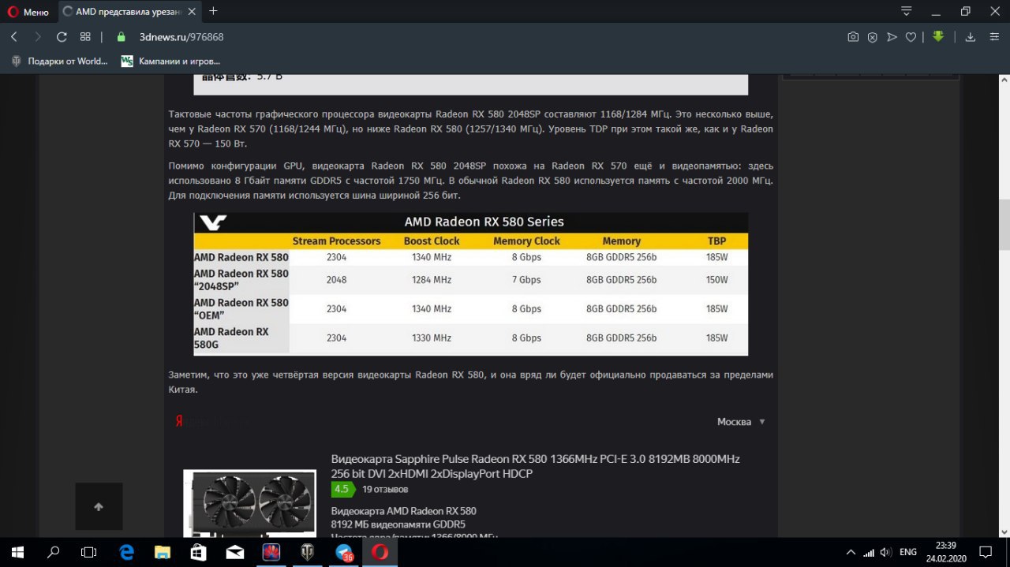Open Easy Setup sliders icon
Viewport: 1010px width, 567px height.
tap(993, 37)
